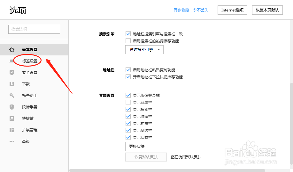Click the grid icon beside 扩展管理
The width and height of the screenshot is (293, 172).
(12, 130)
